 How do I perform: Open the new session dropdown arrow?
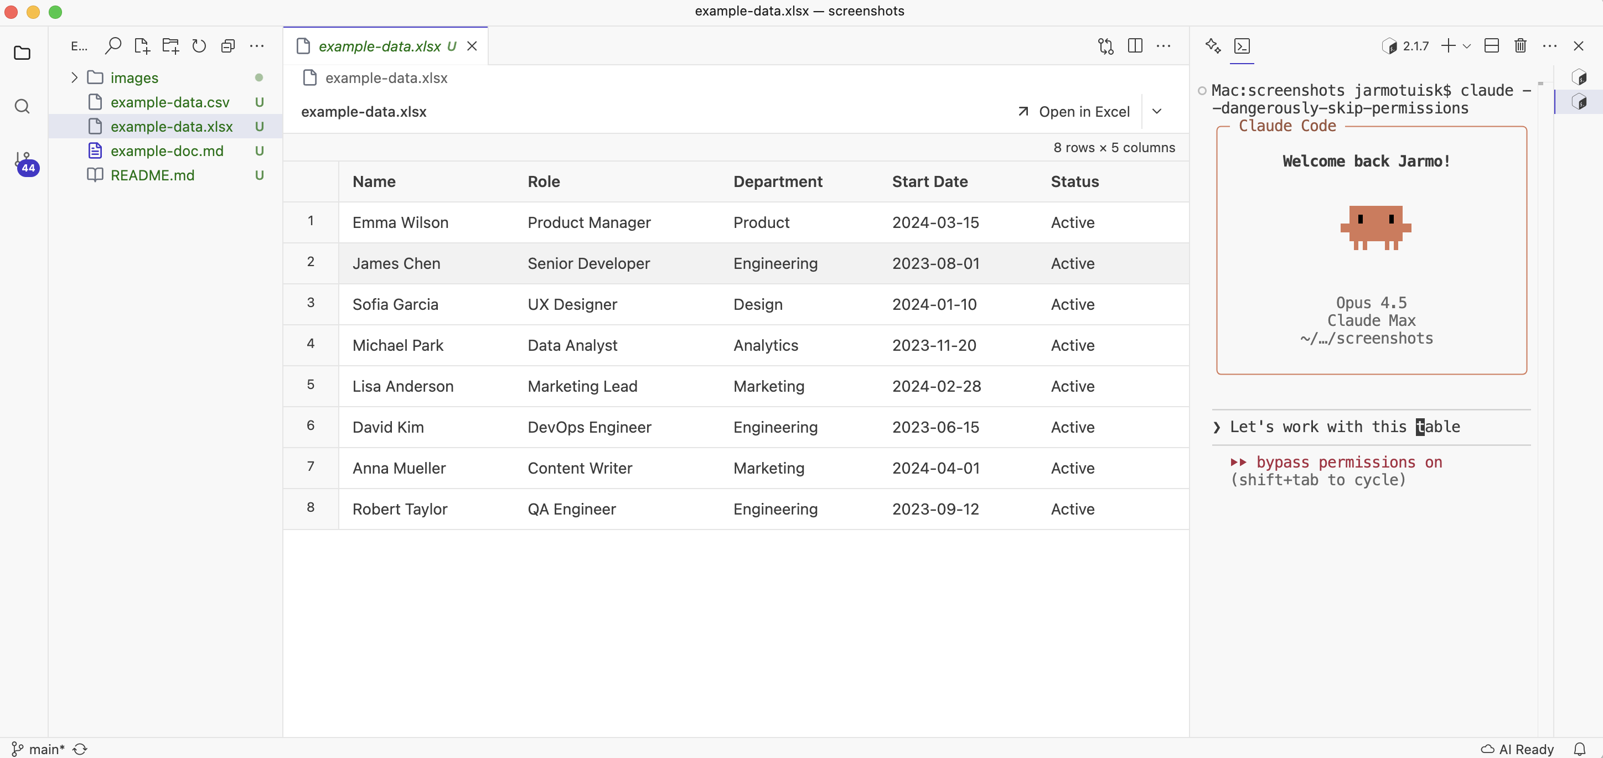click(x=1468, y=45)
